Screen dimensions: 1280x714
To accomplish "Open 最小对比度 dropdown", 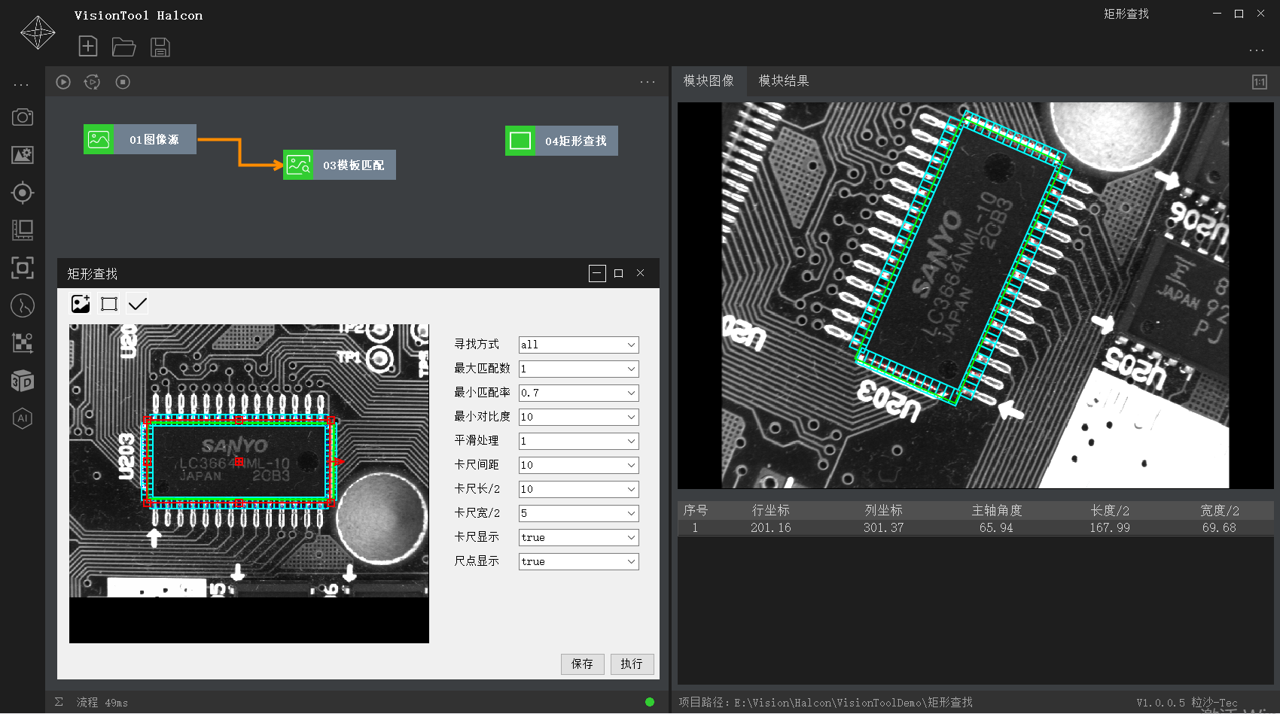I will point(579,417).
